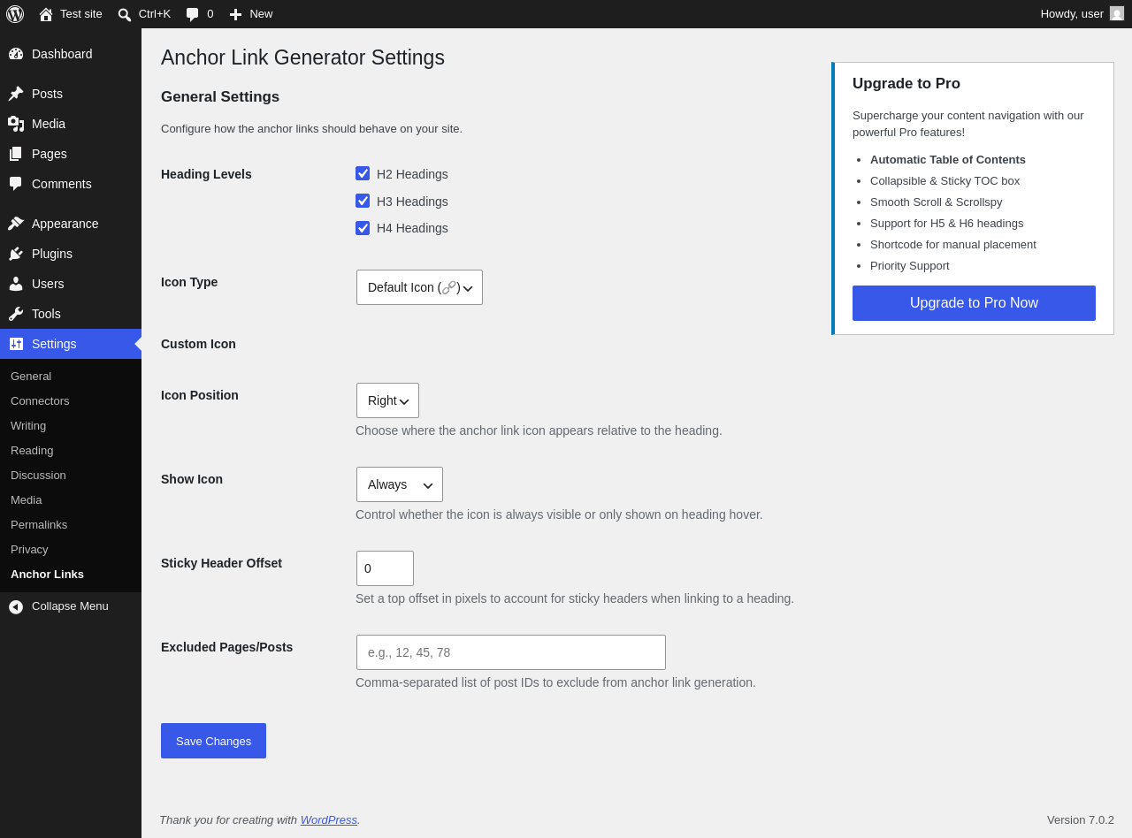Click the Test site link text
The height and width of the screenshot is (838, 1132).
point(81,13)
